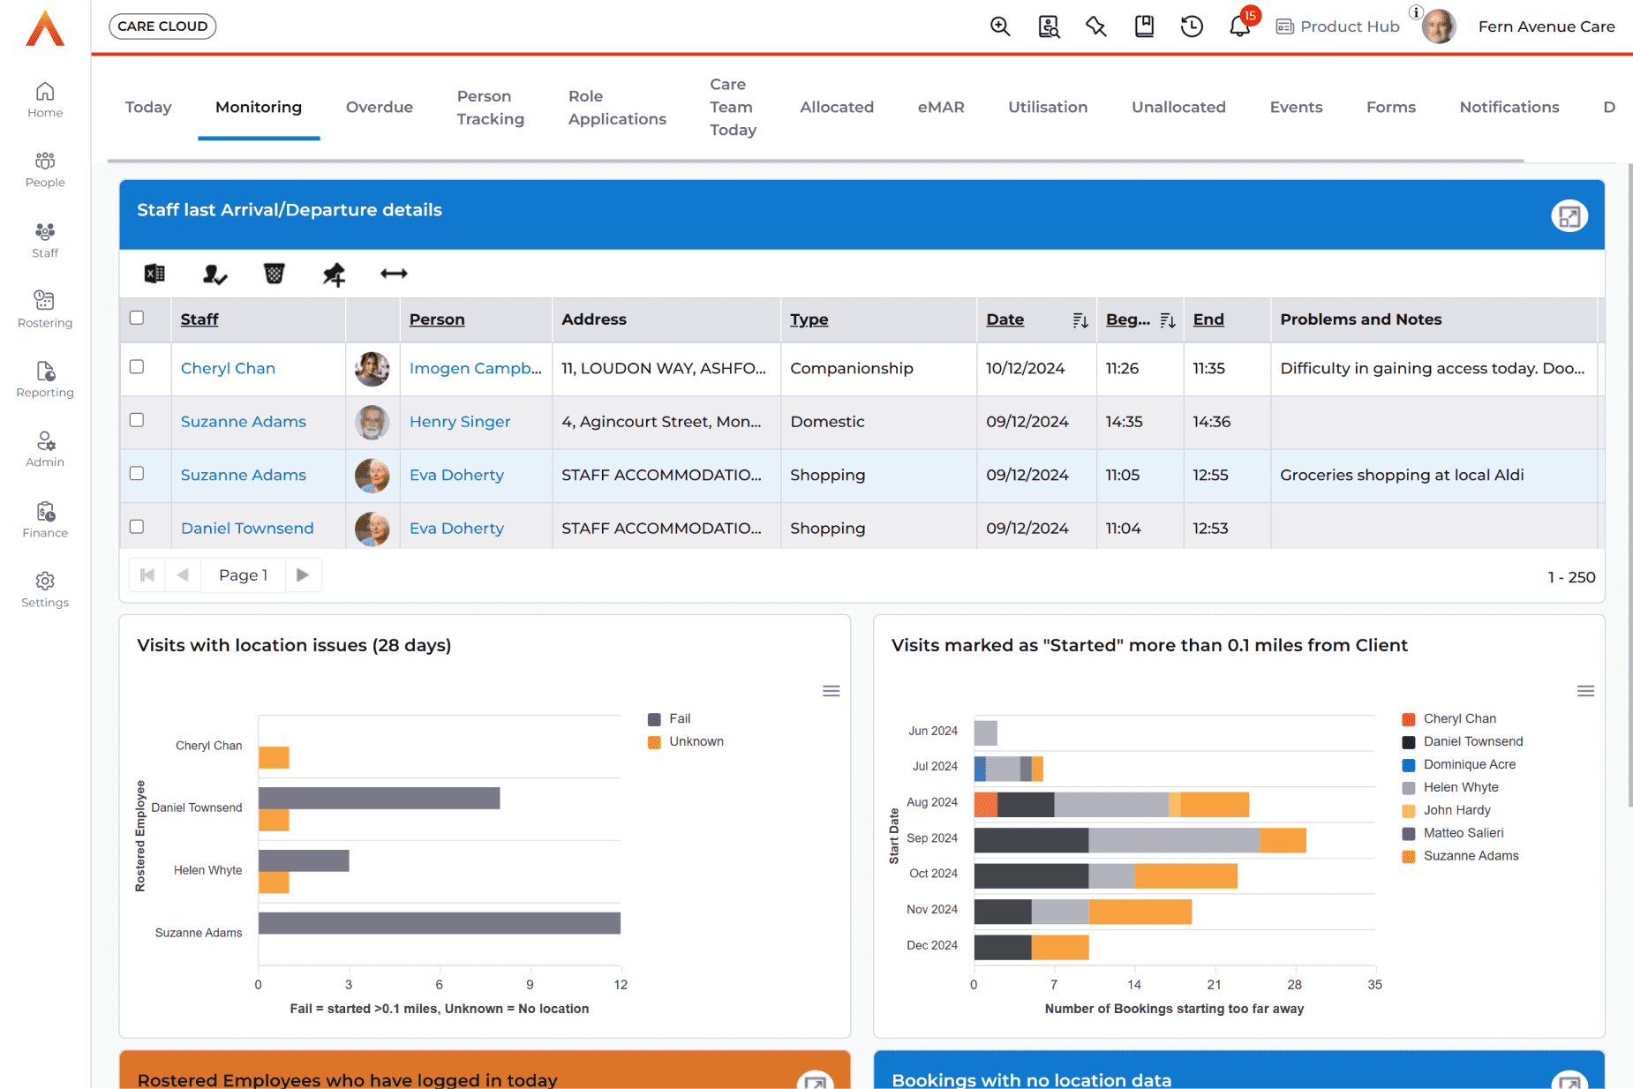The image size is (1633, 1089).
Task: Open Henry Singer's person link
Action: [x=459, y=422]
